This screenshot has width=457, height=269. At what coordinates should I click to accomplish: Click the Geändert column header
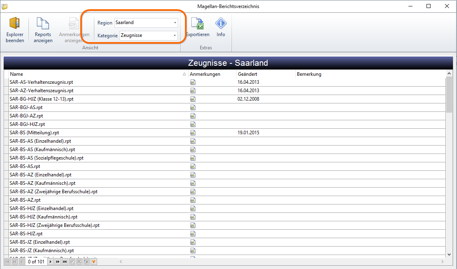coord(266,74)
